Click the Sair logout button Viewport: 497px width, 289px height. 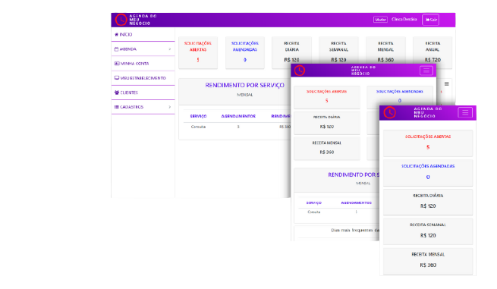[430, 20]
